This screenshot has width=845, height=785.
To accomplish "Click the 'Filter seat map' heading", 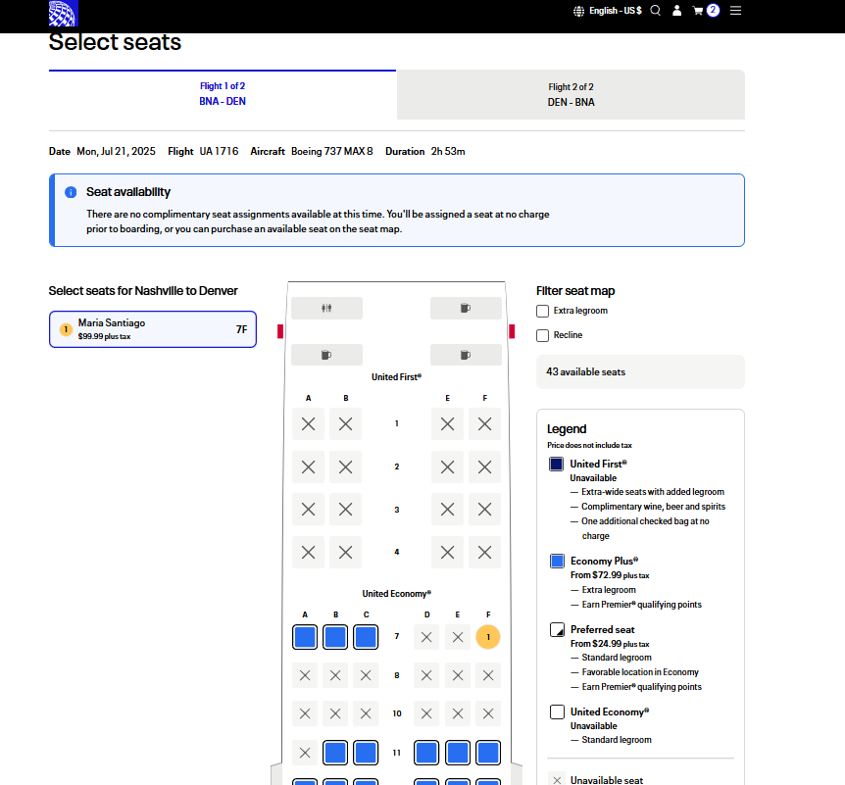I will 575,291.
